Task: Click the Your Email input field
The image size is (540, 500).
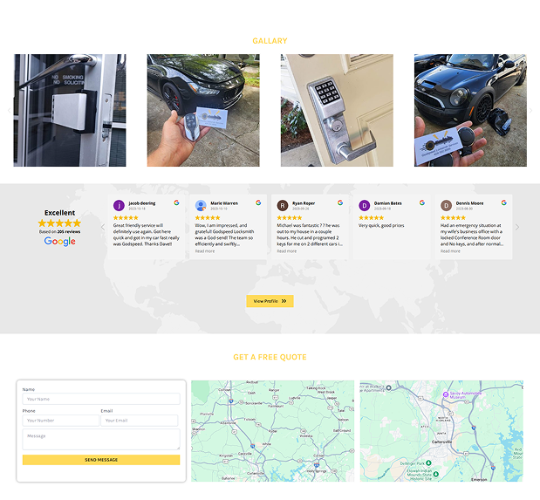Action: tap(140, 421)
